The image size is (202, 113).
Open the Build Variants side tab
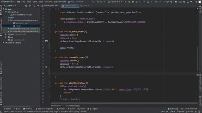coord(1,98)
